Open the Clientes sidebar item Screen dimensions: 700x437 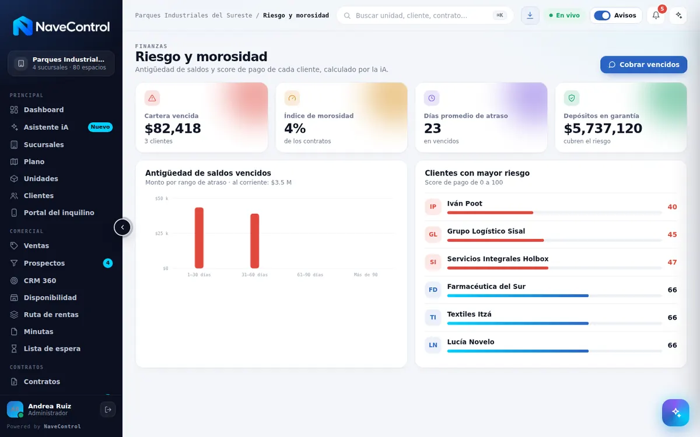coord(61,196)
